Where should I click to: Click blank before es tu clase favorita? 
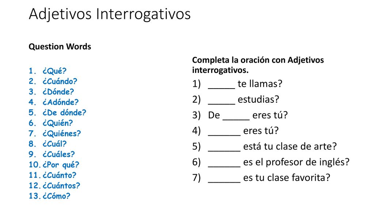pos(224,180)
